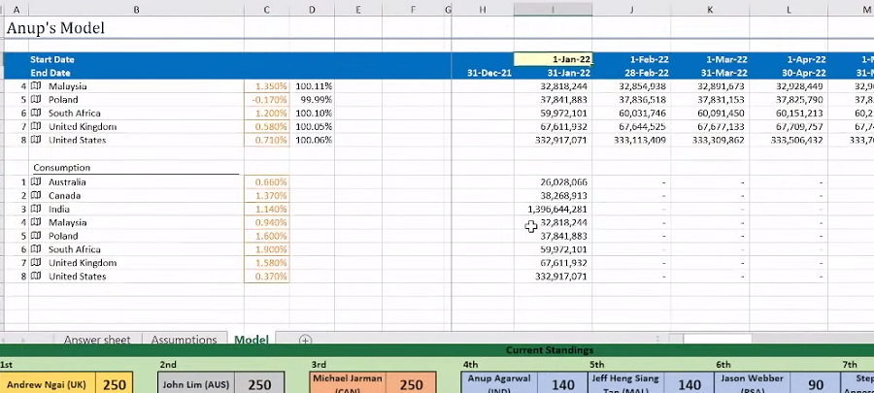Switch to the Answer sheet tab
The image size is (874, 393).
pos(96,340)
